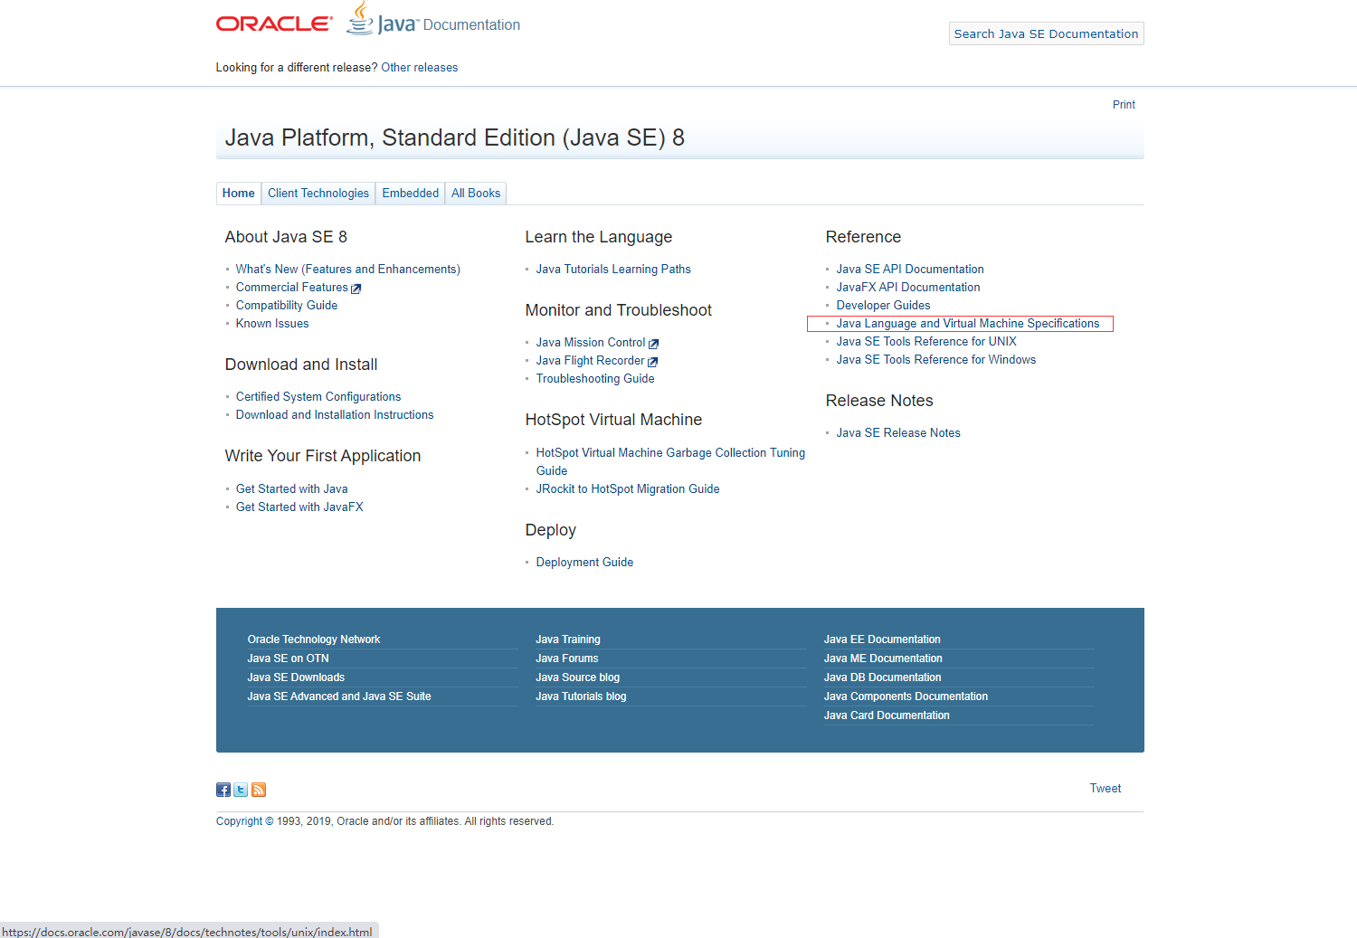Open Java Tutorials Learning Paths
This screenshot has width=1357, height=938.
pos(613,270)
